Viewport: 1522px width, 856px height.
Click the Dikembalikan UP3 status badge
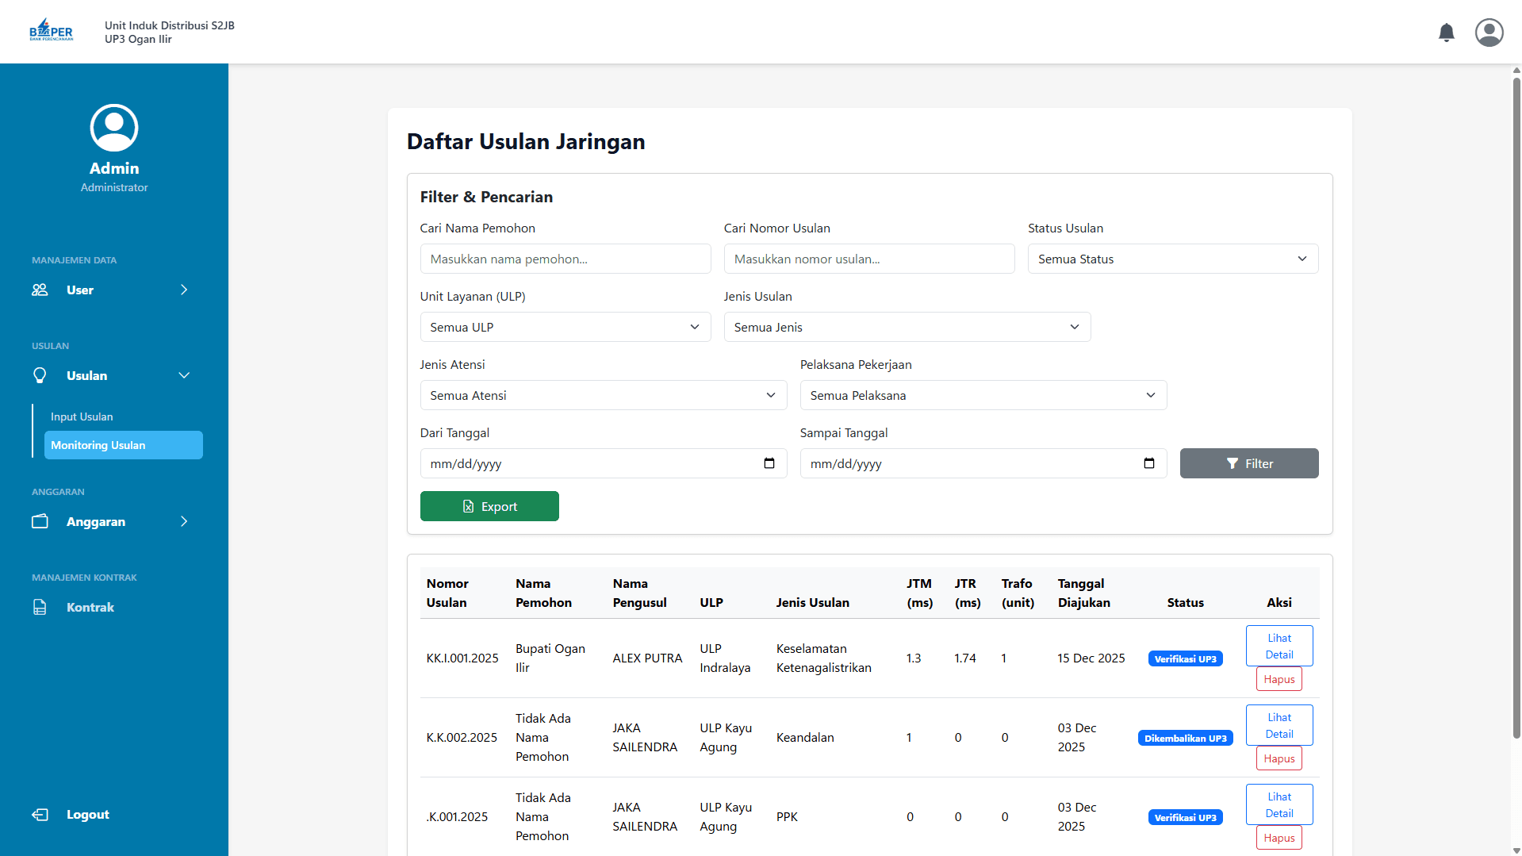pyautogui.click(x=1185, y=739)
